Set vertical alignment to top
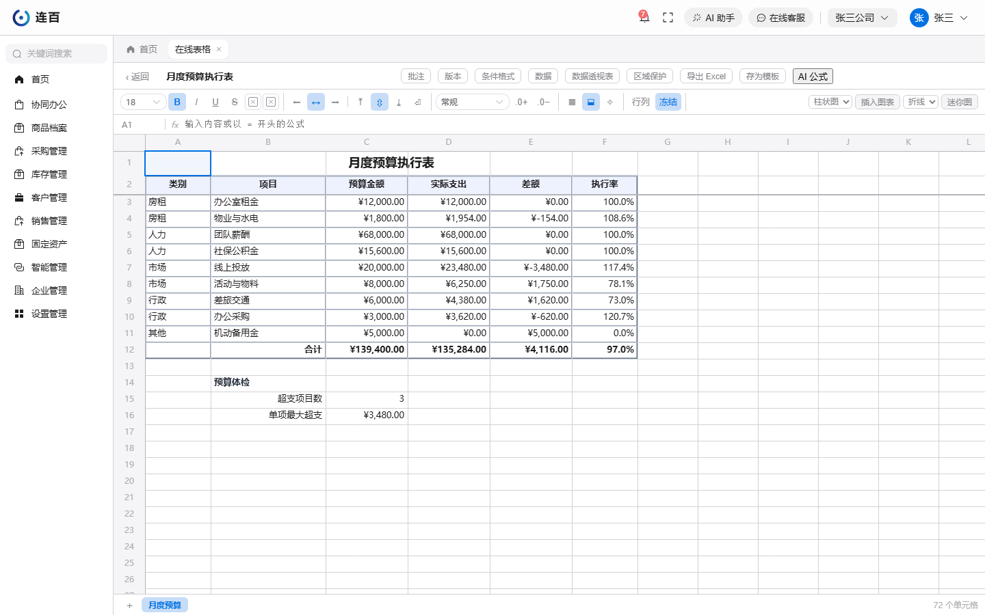 click(360, 102)
